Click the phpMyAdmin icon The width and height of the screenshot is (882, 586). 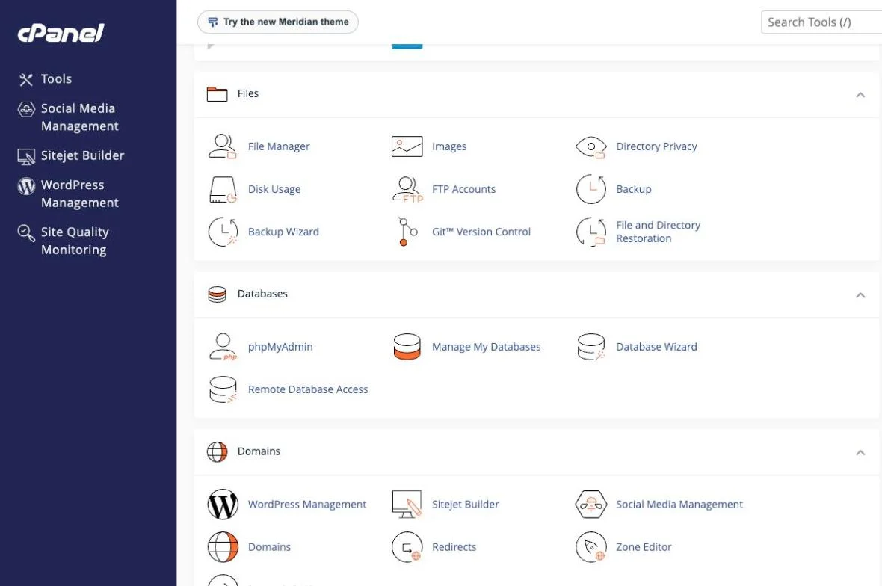[x=223, y=346]
